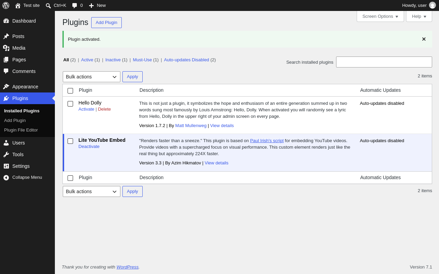Click Test site name in admin bar
439x274 pixels.
[x=32, y=5]
